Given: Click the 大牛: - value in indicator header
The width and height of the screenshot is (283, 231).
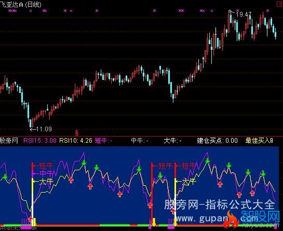Looking at the screenshot, I should pos(172,140).
